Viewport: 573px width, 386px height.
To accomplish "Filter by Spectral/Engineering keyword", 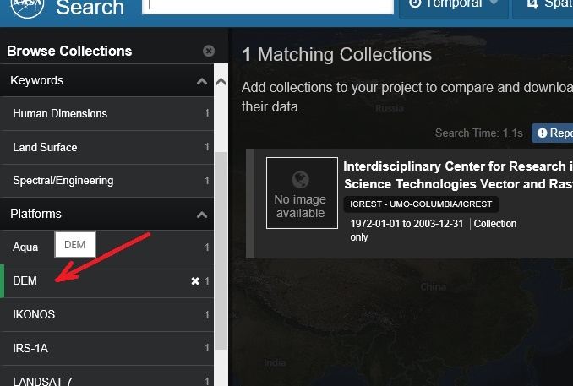I will [x=63, y=181].
